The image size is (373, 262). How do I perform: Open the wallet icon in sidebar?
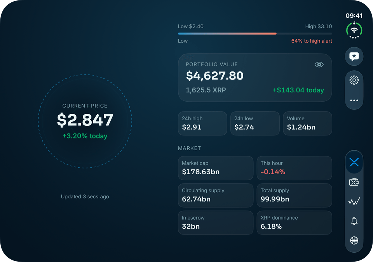click(354, 182)
